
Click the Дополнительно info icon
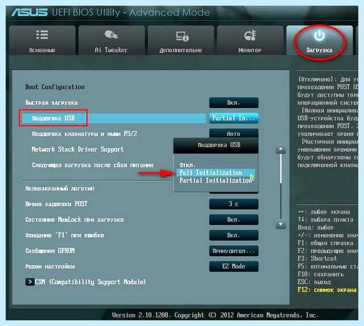point(182,36)
